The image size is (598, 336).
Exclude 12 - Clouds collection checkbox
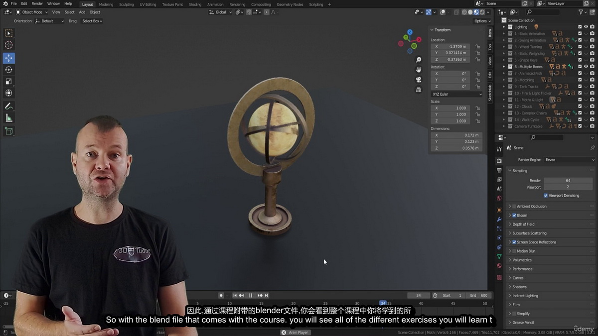[580, 107]
